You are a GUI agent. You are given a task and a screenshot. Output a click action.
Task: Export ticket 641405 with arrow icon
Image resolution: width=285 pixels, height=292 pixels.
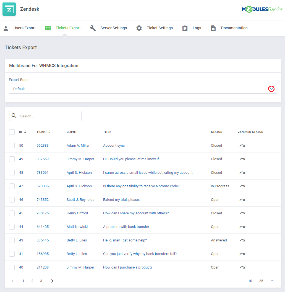(242, 227)
